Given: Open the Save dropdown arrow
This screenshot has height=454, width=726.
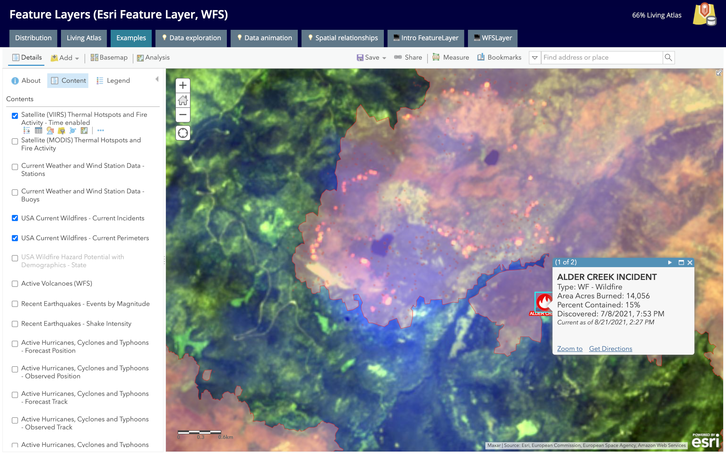Looking at the screenshot, I should pyautogui.click(x=384, y=58).
